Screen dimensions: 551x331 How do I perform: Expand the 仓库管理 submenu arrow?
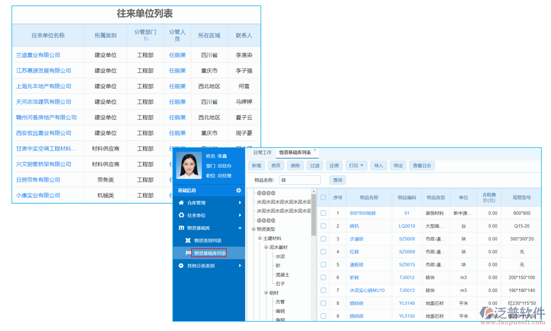click(x=239, y=203)
